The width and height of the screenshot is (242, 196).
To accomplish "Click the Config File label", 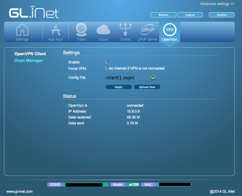I will [77, 77].
